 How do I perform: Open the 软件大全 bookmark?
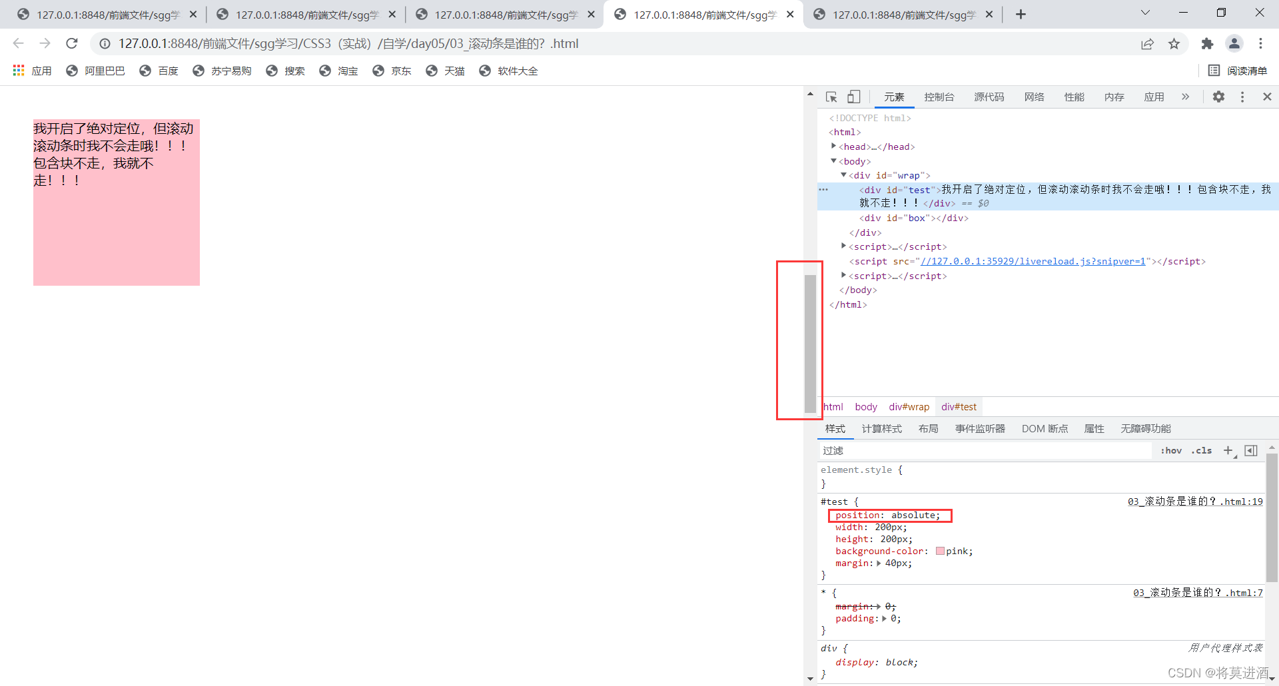[x=508, y=71]
